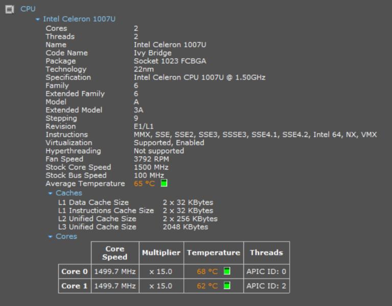
Task: Select Core 0 speed cell 1499.7 MHz
Action: (x=115, y=271)
